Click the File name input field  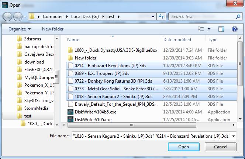[152, 136]
